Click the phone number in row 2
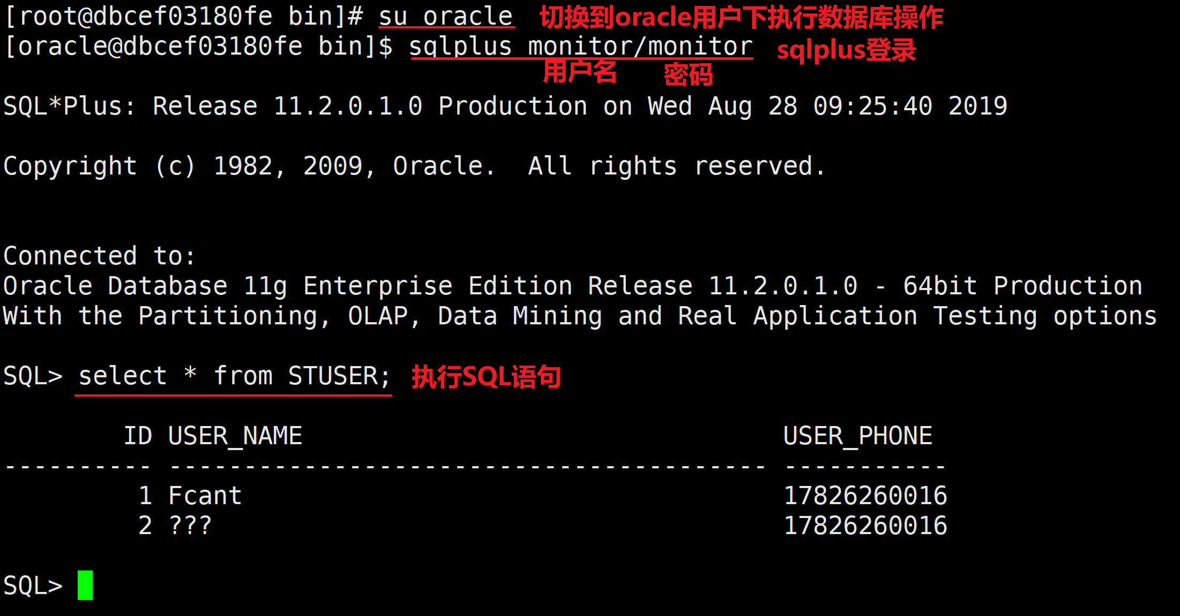The width and height of the screenshot is (1180, 616). pyautogui.click(x=865, y=526)
